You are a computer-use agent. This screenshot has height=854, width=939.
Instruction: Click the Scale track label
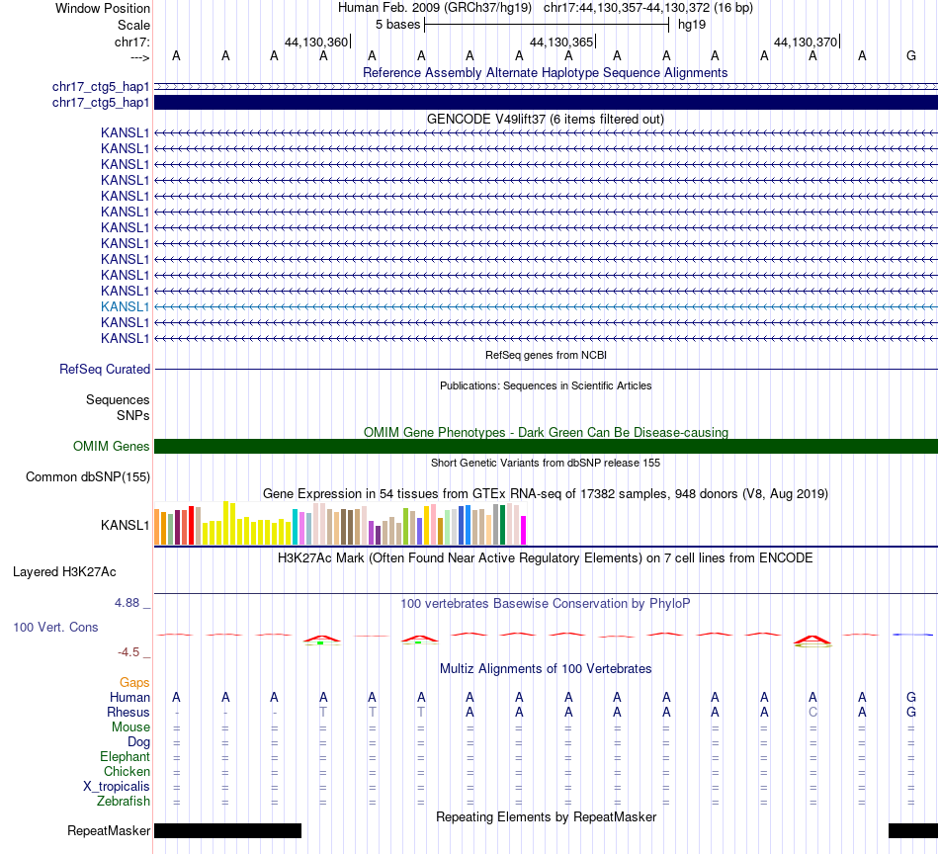coord(133,25)
